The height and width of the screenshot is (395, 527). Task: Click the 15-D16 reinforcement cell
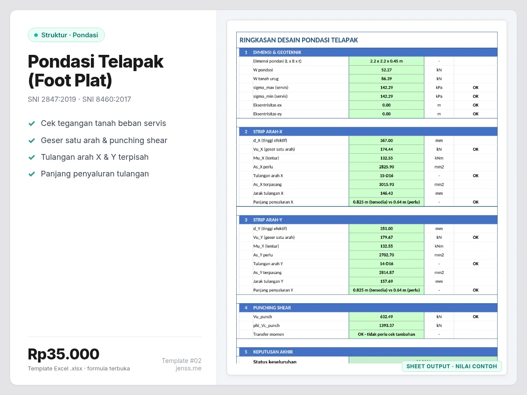[386, 176]
